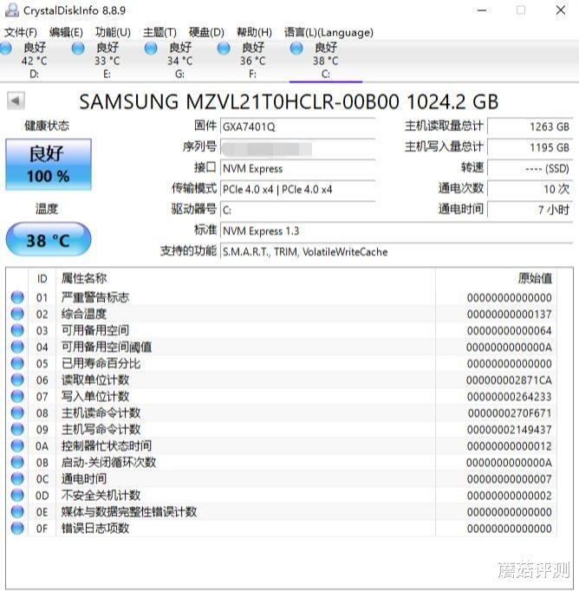Close the CrystalDiskInfo window
579x591 pixels.
561,10
